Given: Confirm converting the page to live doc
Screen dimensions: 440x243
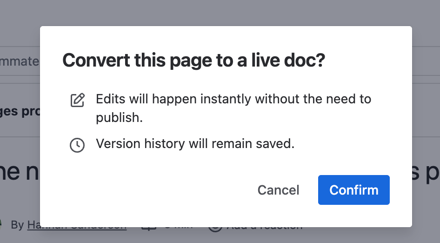Looking at the screenshot, I should pos(353,190).
